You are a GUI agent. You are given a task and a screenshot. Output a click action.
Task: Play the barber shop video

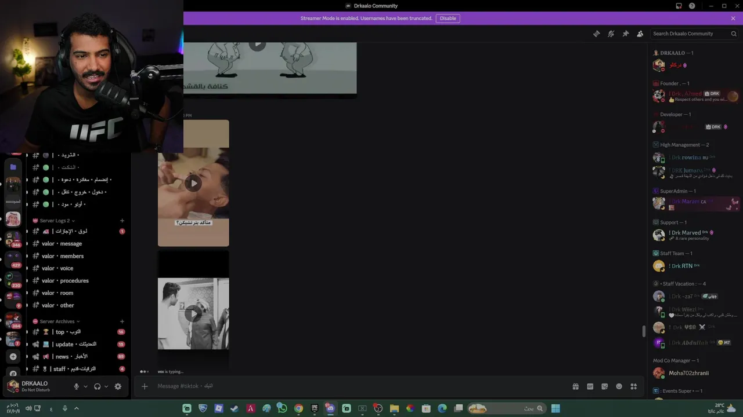pyautogui.click(x=193, y=183)
